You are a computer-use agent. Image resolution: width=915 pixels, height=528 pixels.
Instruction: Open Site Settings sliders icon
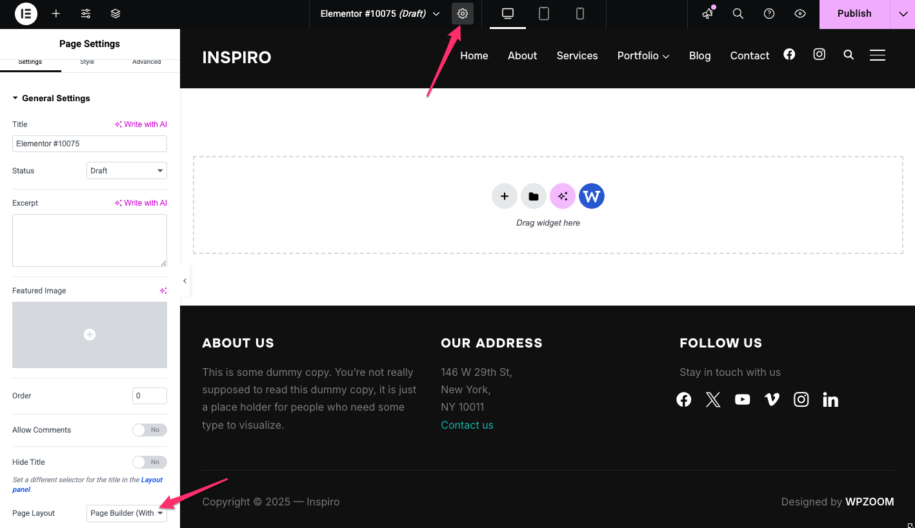[x=86, y=14]
